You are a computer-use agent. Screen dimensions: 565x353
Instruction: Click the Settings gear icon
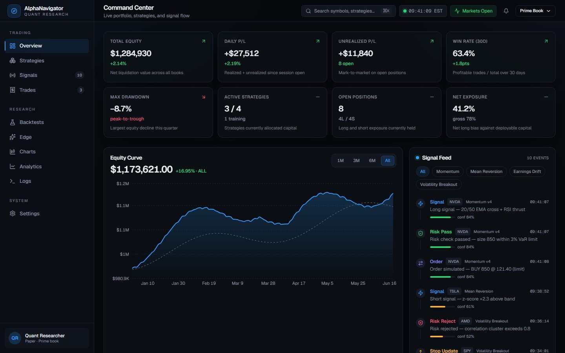pyautogui.click(x=13, y=214)
